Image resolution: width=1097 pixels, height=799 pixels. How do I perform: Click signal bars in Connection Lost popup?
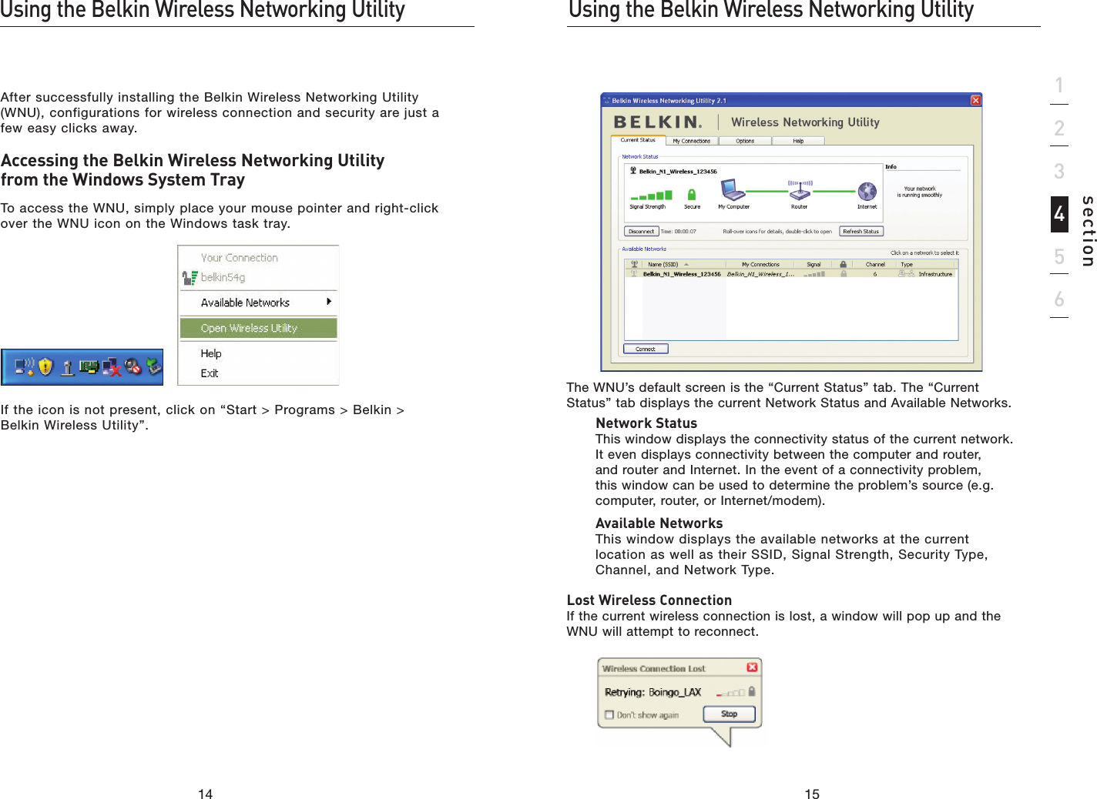pos(731,693)
